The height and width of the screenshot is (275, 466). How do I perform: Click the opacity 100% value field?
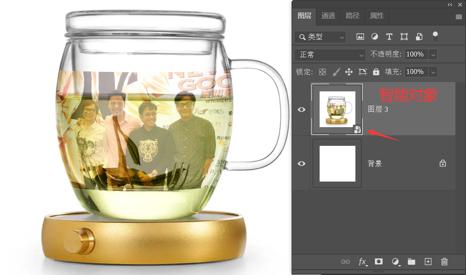tap(416, 54)
